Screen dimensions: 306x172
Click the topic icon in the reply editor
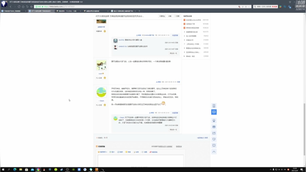[x=144, y=152]
